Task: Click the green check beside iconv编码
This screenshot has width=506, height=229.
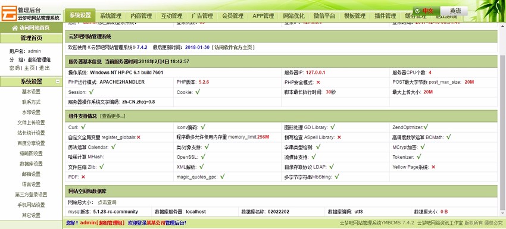Action: (x=203, y=127)
